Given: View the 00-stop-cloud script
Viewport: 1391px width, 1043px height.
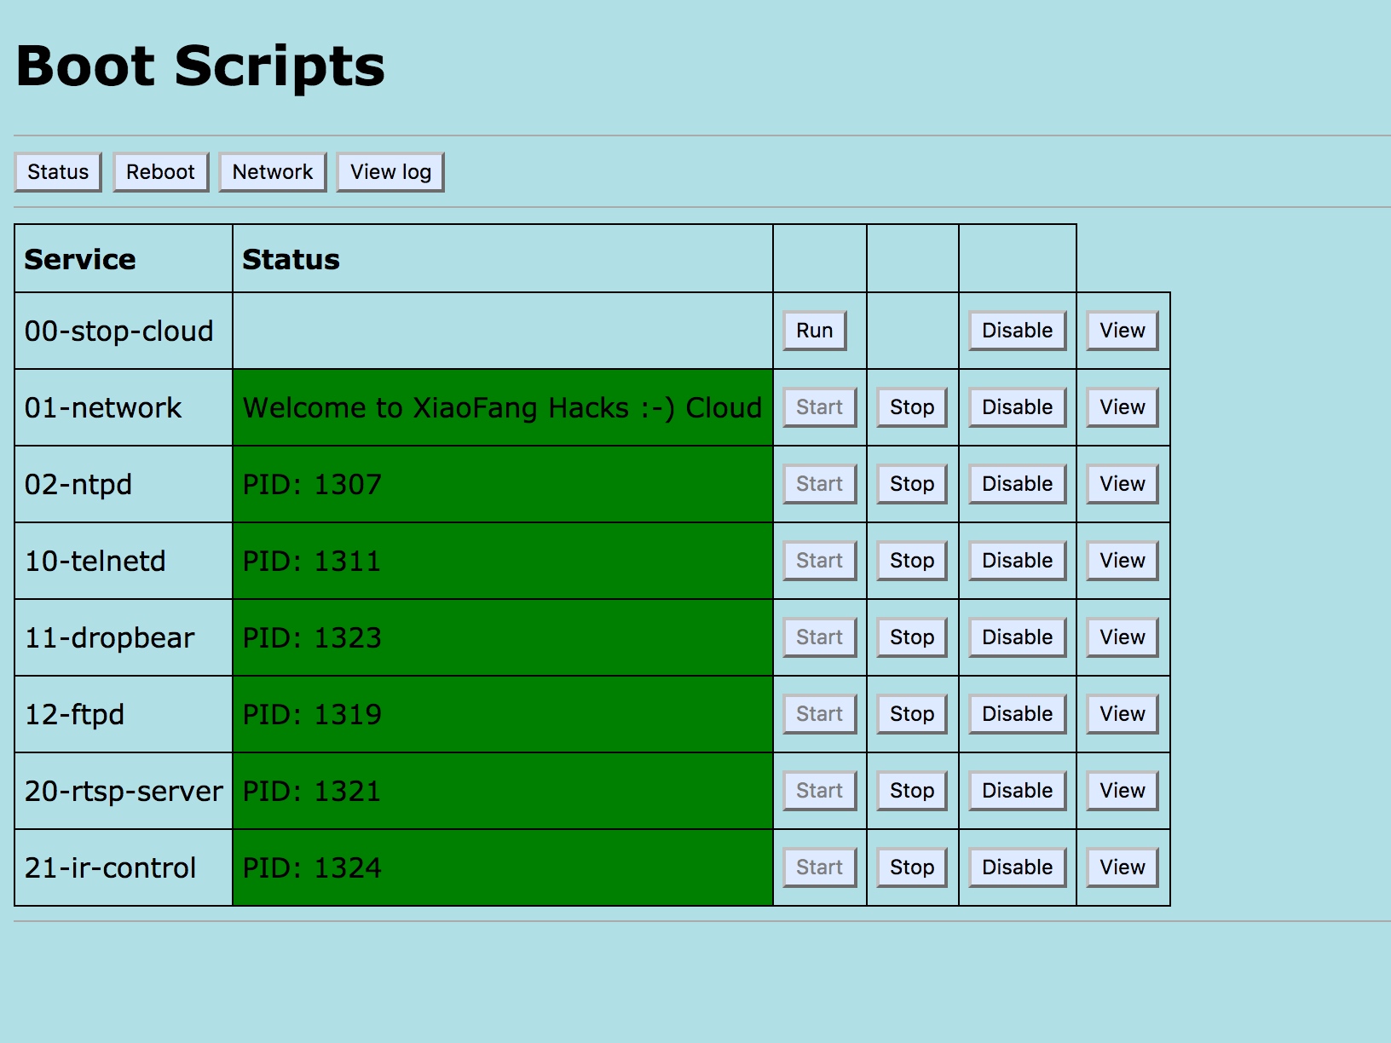Looking at the screenshot, I should (1123, 331).
